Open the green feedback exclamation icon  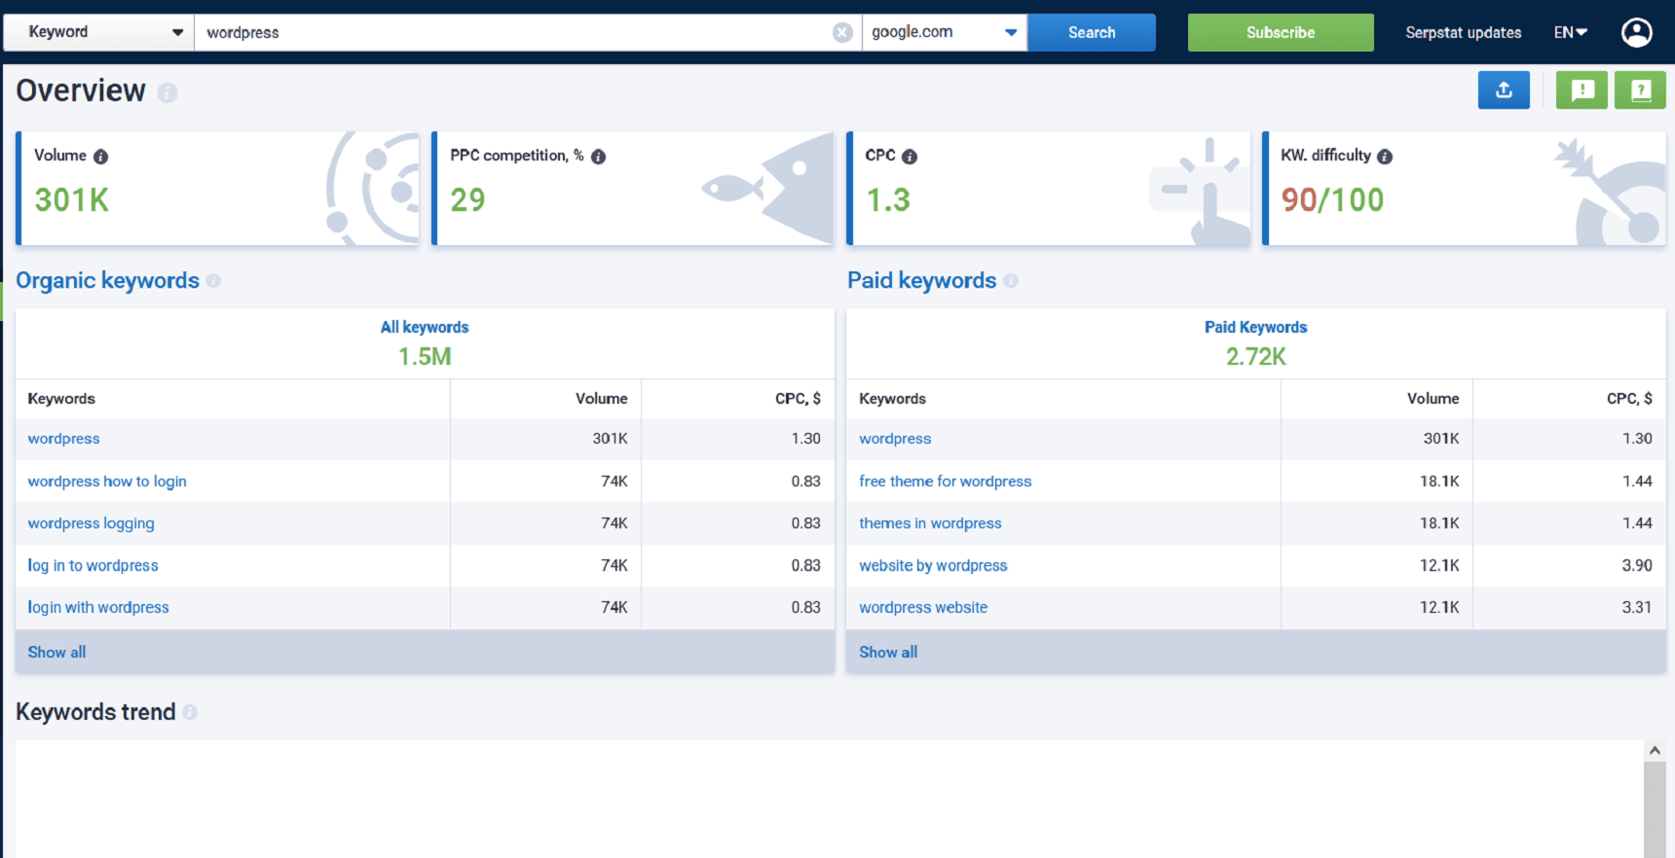(x=1582, y=90)
